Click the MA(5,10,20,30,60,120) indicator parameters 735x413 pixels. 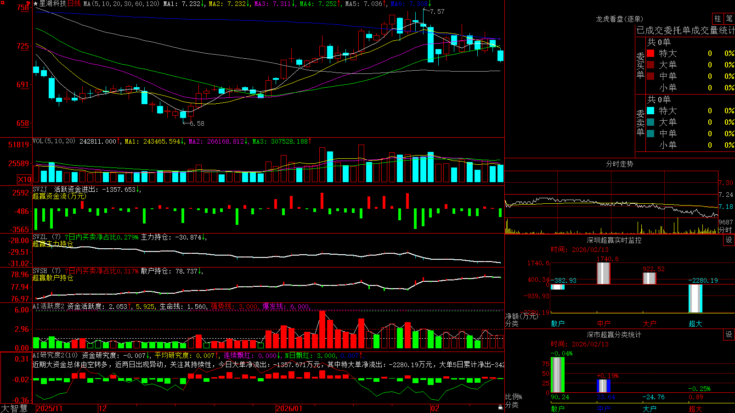coord(121,4)
